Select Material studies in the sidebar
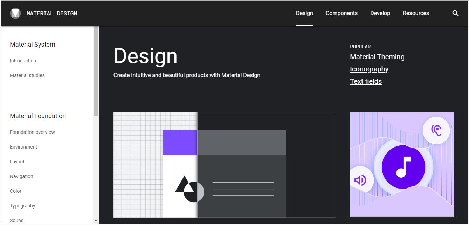 tap(27, 75)
